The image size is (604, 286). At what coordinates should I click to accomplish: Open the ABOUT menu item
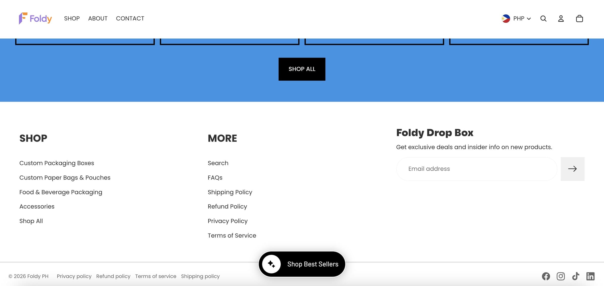98,18
